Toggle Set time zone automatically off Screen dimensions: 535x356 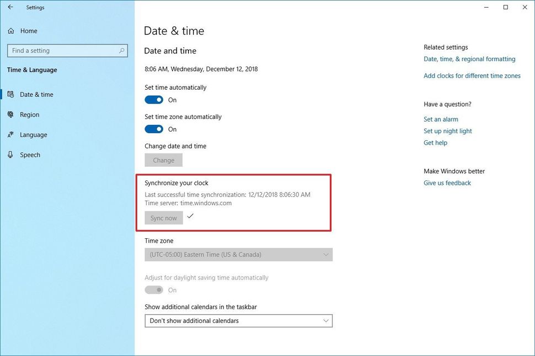[x=154, y=129]
